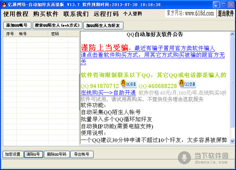Open the 远程打码 menu item

(106, 14)
